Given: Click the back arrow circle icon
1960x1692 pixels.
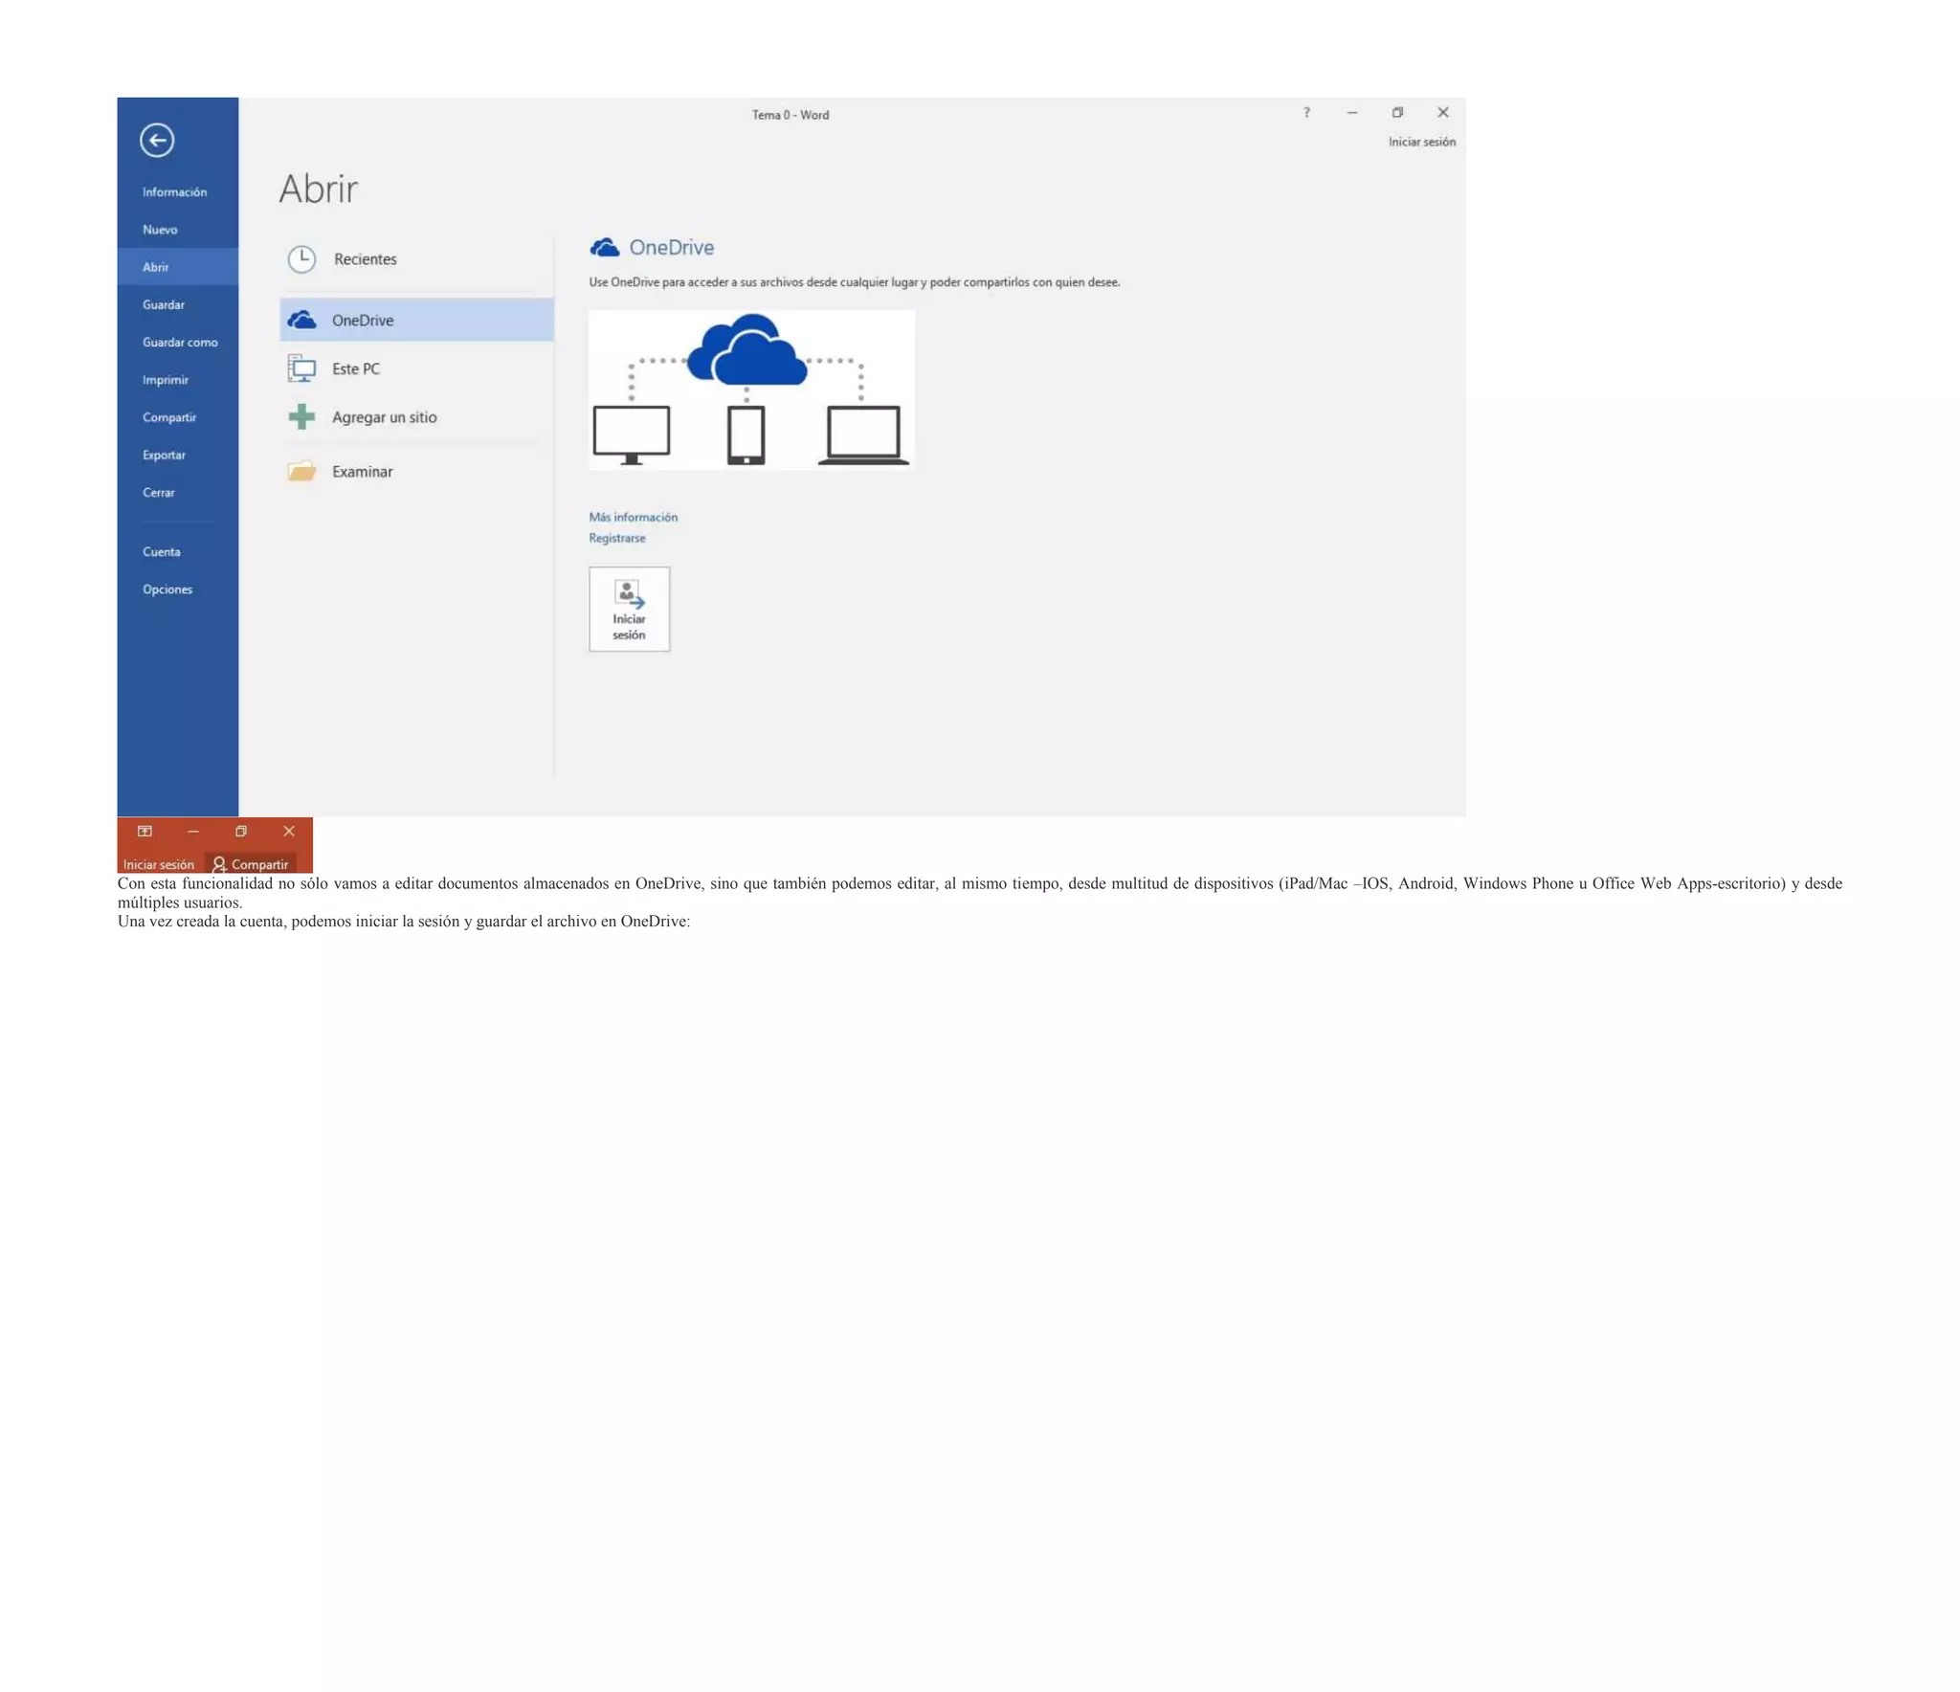Looking at the screenshot, I should pyautogui.click(x=157, y=141).
